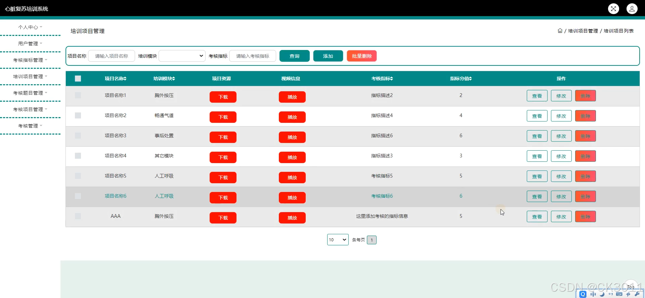Check the row checkbox for 项目名称6
This screenshot has height=298, width=645.
tap(78, 196)
